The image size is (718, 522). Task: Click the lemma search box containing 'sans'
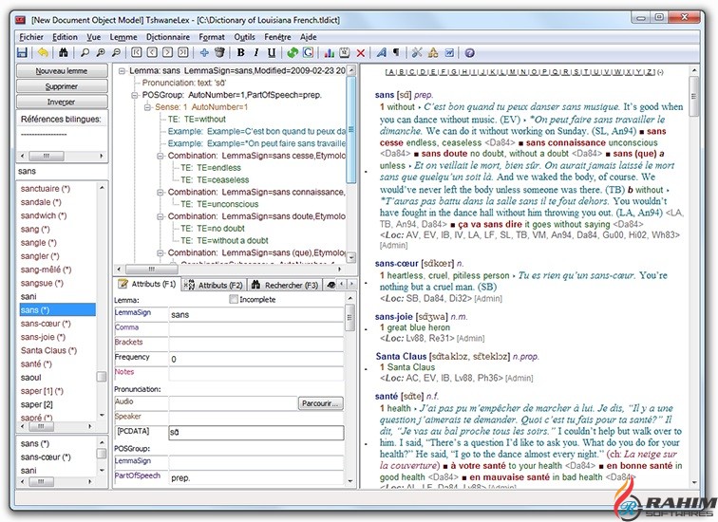point(62,171)
